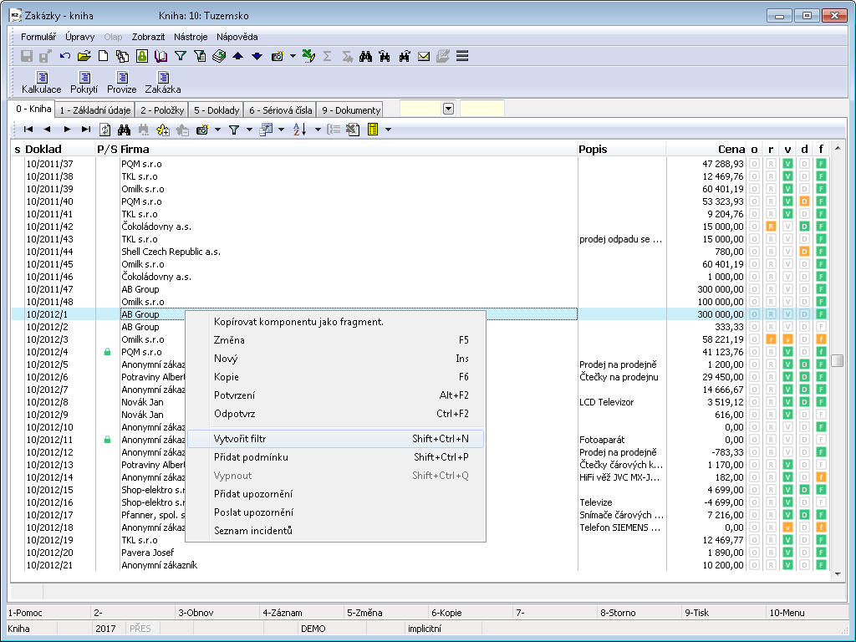Toggle the orange D flag for 10/2011/40
Screen dimensions: 856x642
[x=804, y=201]
